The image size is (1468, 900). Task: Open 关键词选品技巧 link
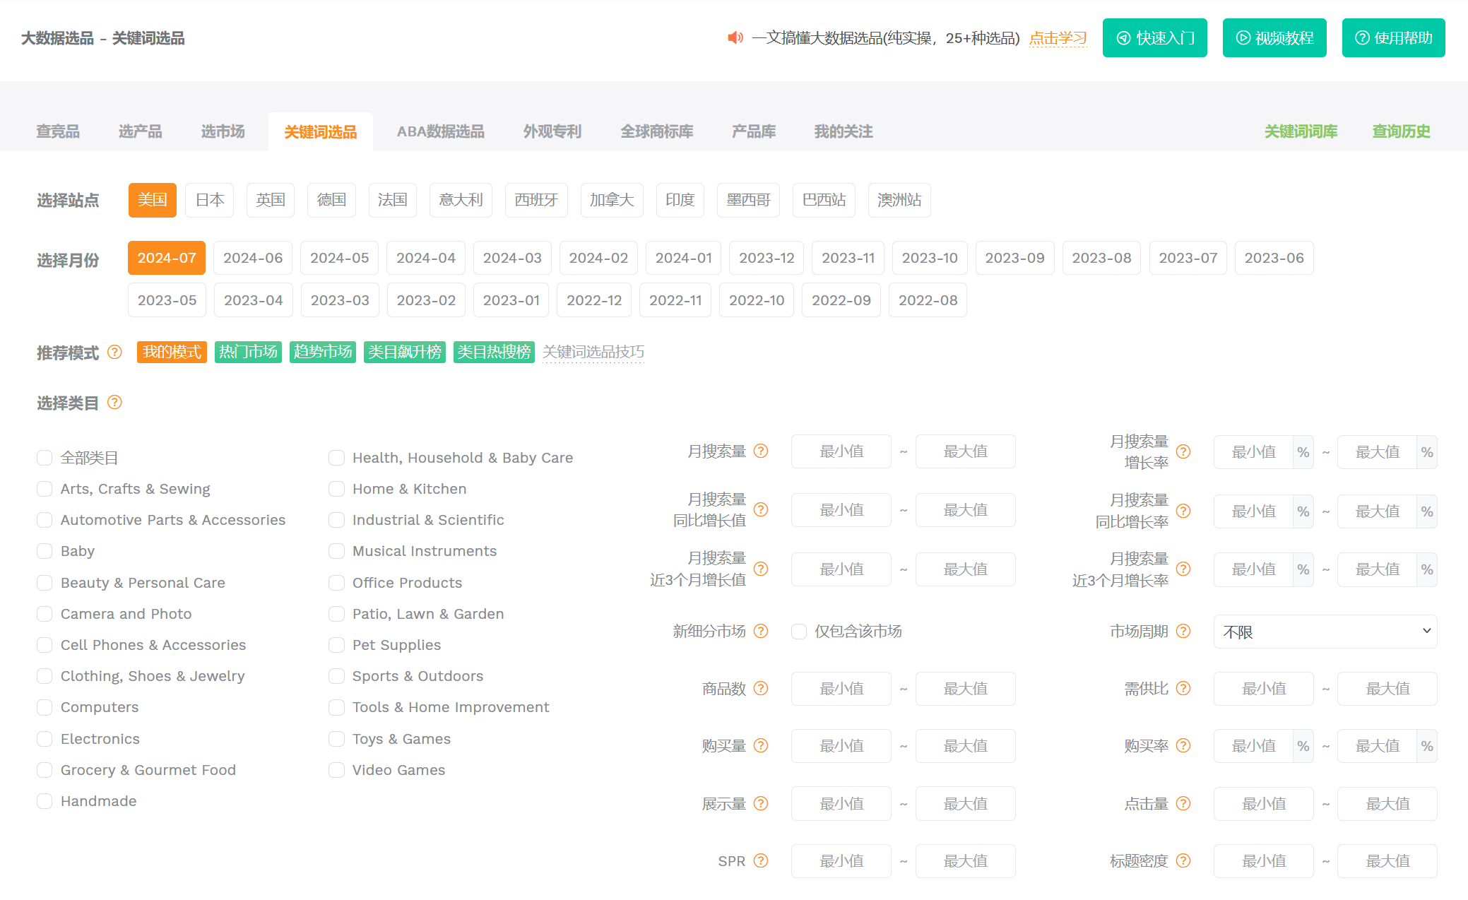click(x=593, y=352)
